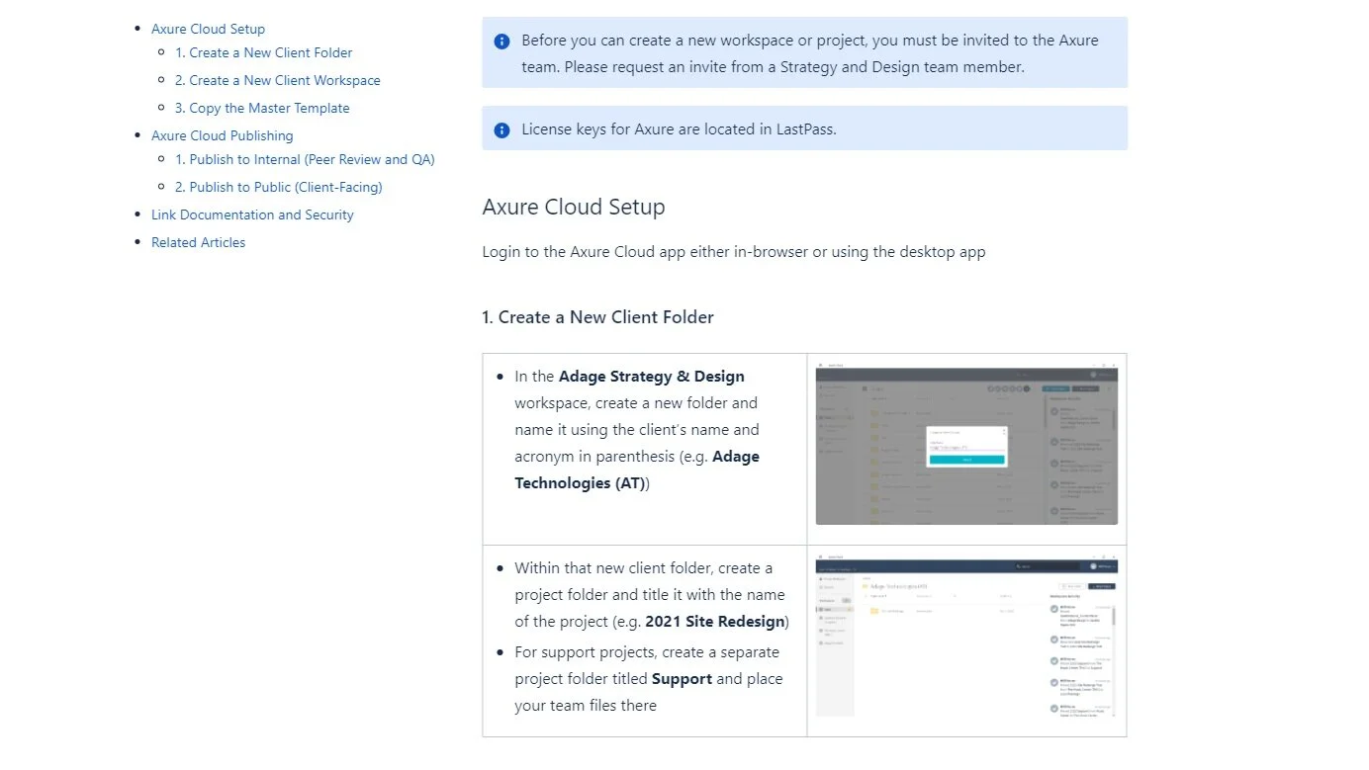Viewport: 1369px width, 770px height.
Task: Follow 2. Publish to Public (Client-Facing) link
Action: tap(278, 187)
